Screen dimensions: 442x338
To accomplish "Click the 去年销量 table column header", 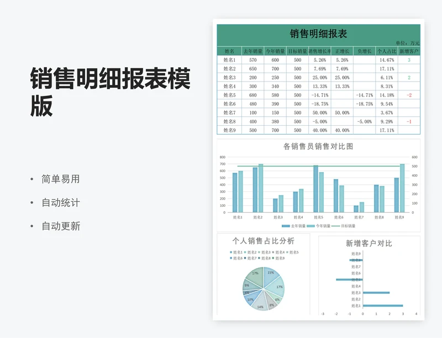I will pyautogui.click(x=253, y=51).
